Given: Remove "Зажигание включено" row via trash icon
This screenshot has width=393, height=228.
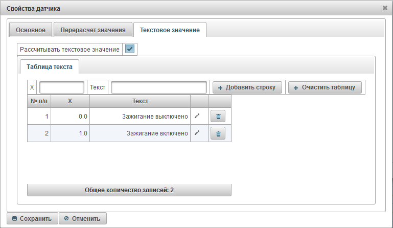Looking at the screenshot, I should [x=218, y=133].
